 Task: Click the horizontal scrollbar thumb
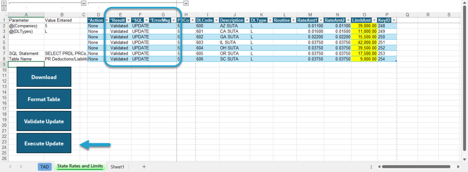pyautogui.click(x=416, y=167)
